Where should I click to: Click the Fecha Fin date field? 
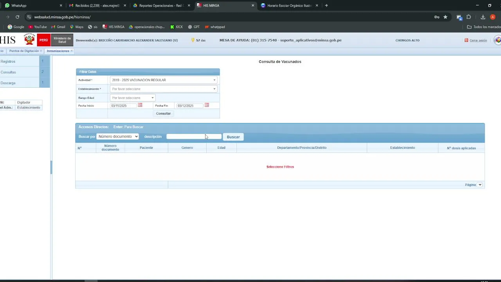pos(190,105)
